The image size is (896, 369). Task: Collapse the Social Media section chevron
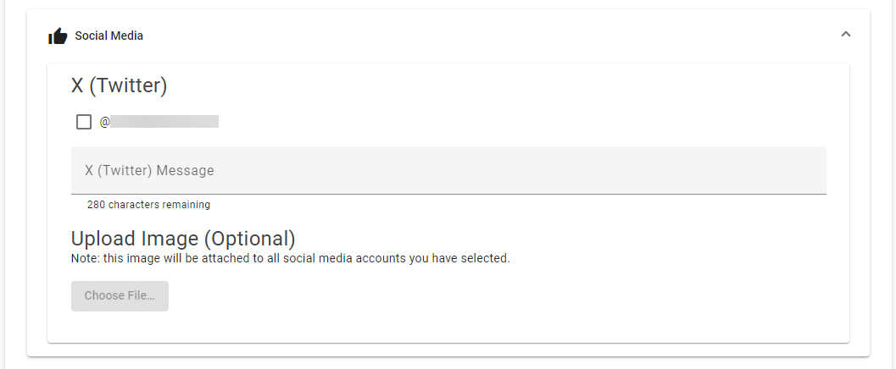[x=846, y=34]
